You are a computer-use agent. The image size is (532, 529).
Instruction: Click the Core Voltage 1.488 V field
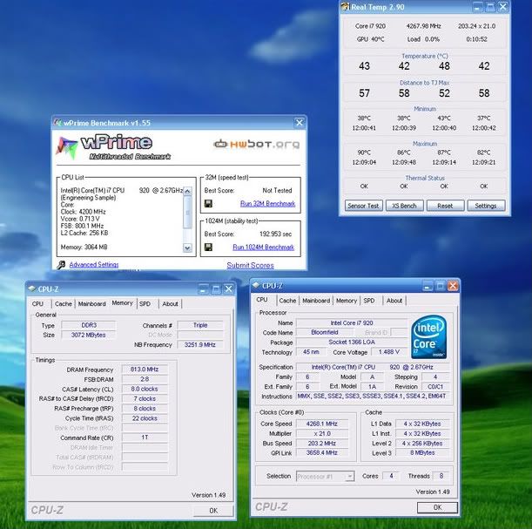[x=389, y=352]
